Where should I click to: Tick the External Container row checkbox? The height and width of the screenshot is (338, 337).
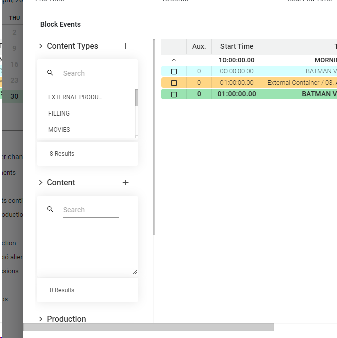(174, 83)
